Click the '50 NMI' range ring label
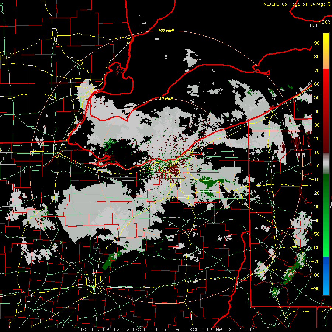Image resolution: width=332 pixels, height=332 pixels. tap(166, 98)
